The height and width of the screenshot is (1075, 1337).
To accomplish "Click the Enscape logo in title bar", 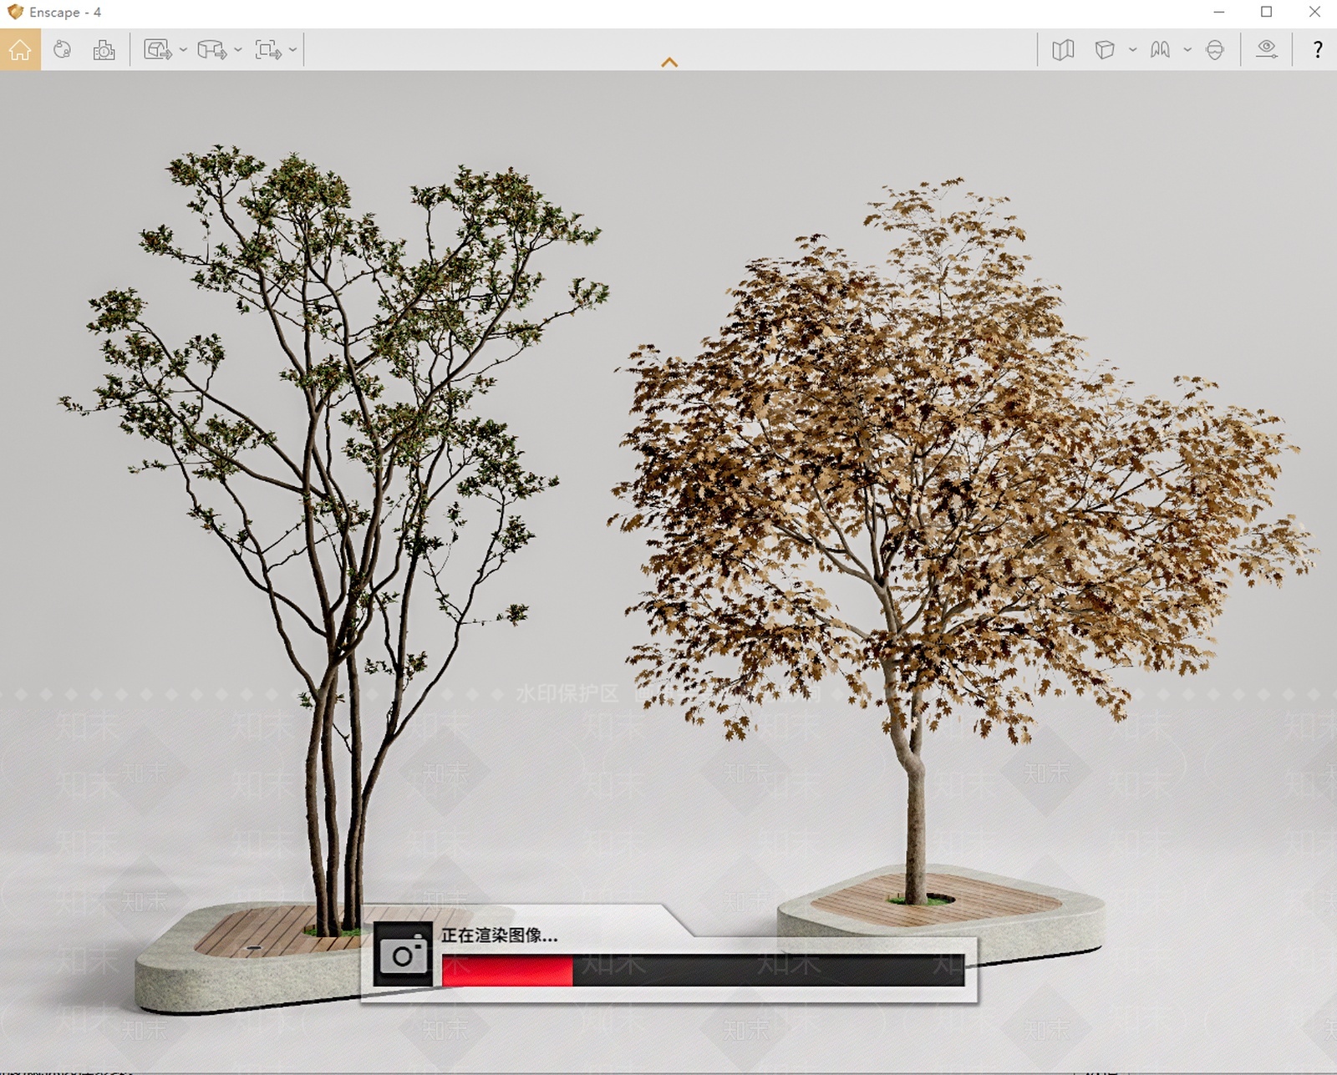I will click(15, 12).
